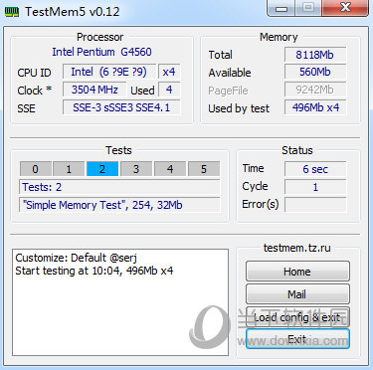Click 'Customize: Default @serj' log line

coord(76,258)
